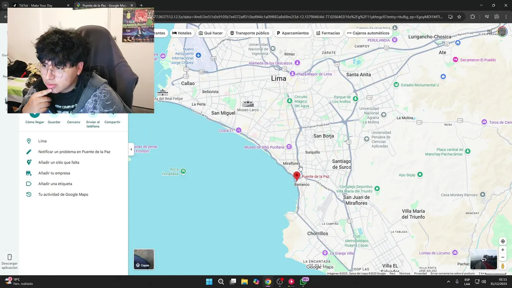Click the Descargar aplicación button
This screenshot has width=512, height=288.
10,261
